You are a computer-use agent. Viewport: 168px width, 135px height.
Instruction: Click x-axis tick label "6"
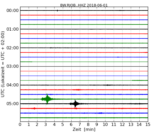point(71,124)
